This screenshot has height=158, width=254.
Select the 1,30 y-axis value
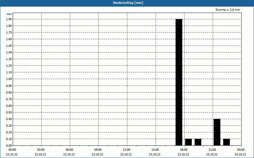click(x=9, y=59)
